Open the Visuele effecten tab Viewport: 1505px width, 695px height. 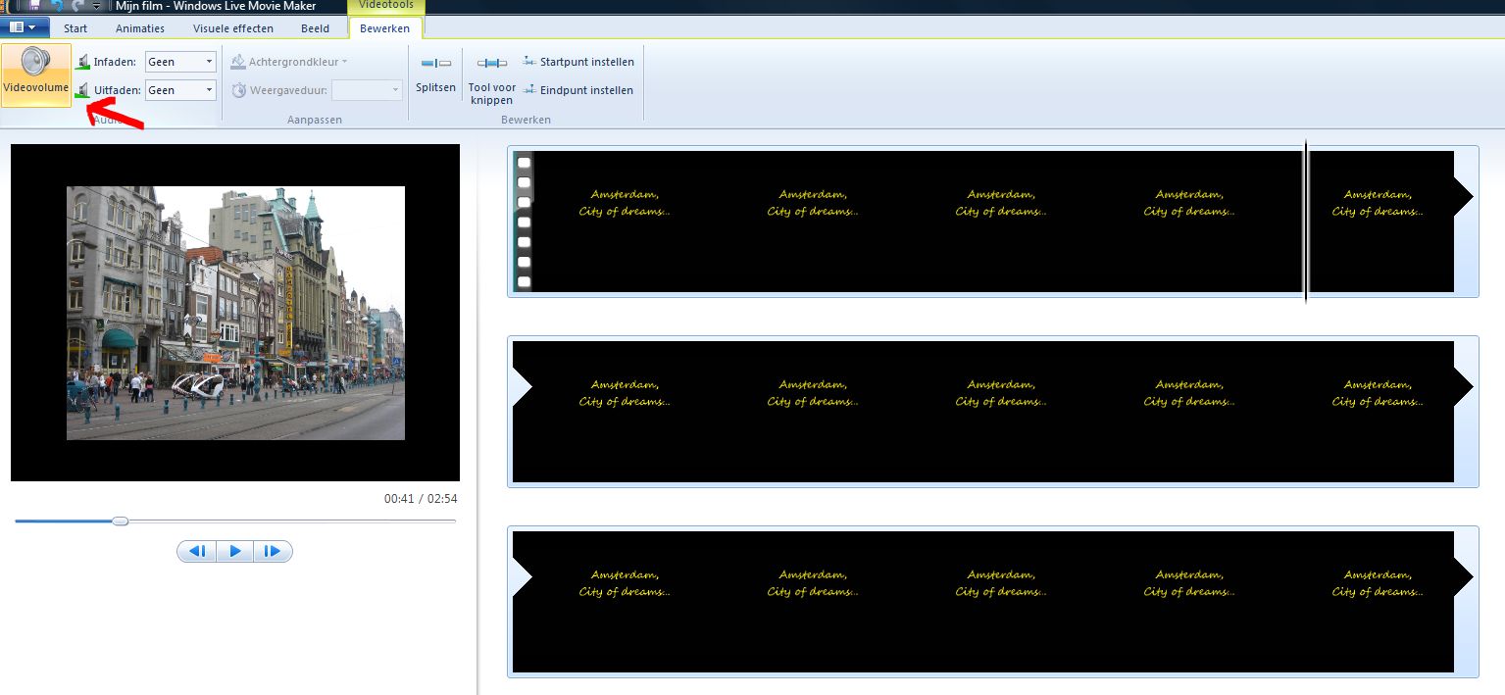(233, 28)
